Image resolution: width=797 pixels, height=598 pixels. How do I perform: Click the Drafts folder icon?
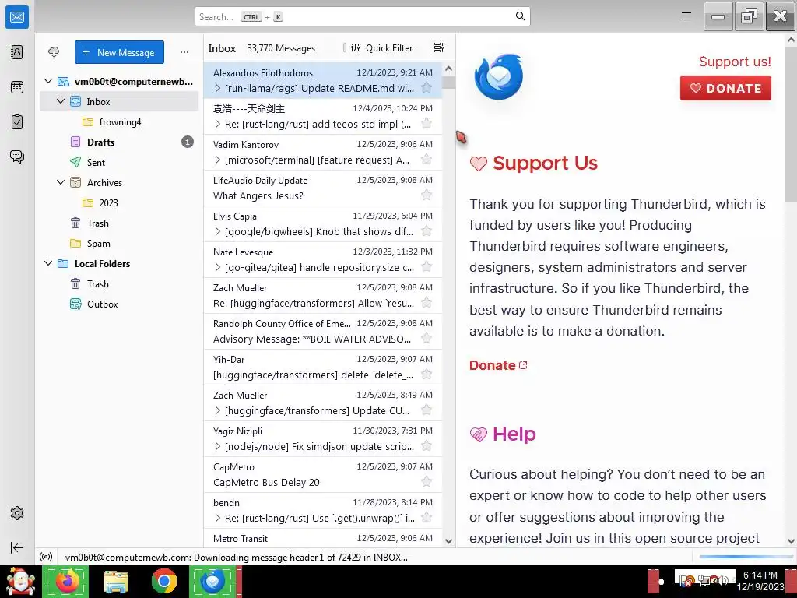(75, 142)
